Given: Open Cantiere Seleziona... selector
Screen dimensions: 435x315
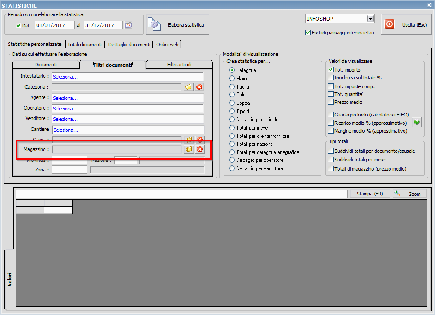Looking at the screenshot, I should click(x=128, y=130).
